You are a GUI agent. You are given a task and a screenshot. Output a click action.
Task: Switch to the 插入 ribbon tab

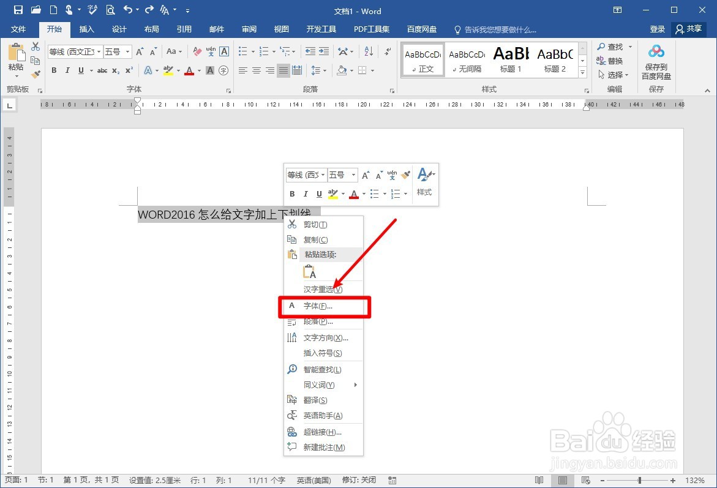point(86,29)
